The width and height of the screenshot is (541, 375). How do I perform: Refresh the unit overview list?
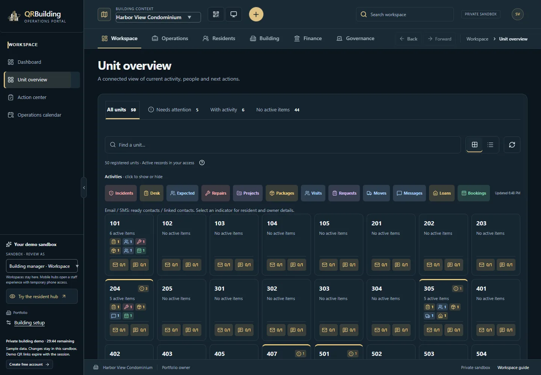(512, 145)
